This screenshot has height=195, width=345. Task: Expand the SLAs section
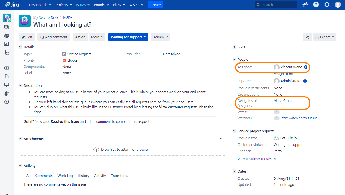pos(234,47)
